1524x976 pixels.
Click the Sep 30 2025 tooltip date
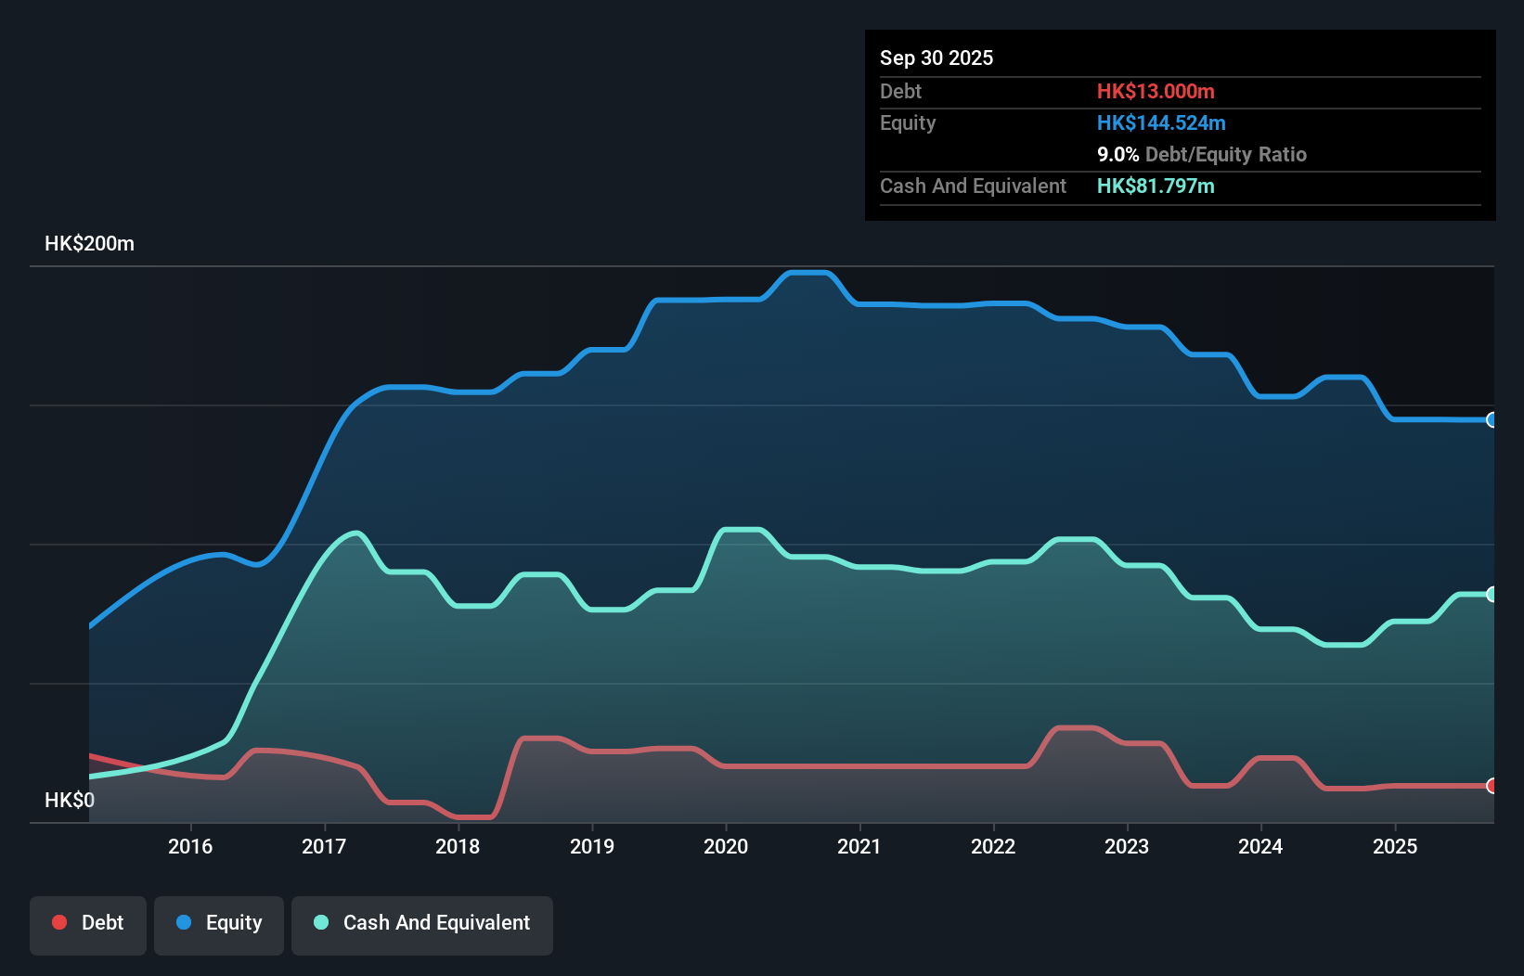click(x=936, y=58)
